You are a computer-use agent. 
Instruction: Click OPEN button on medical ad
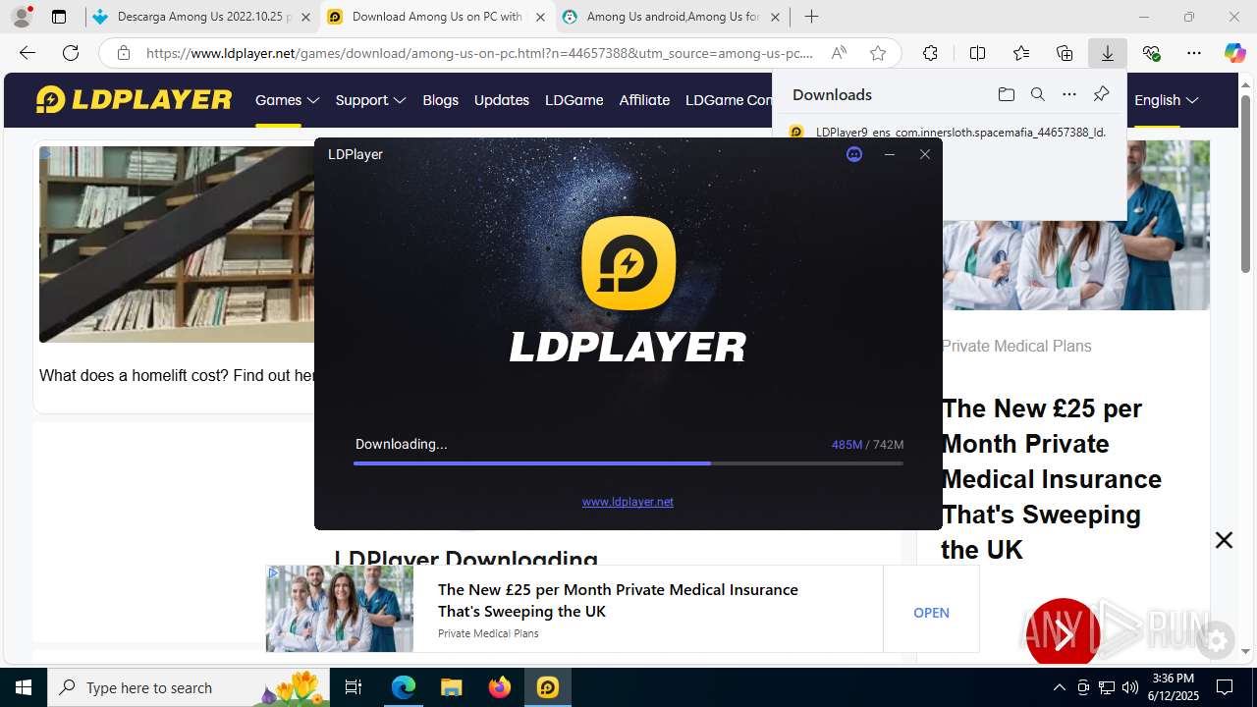click(x=931, y=613)
